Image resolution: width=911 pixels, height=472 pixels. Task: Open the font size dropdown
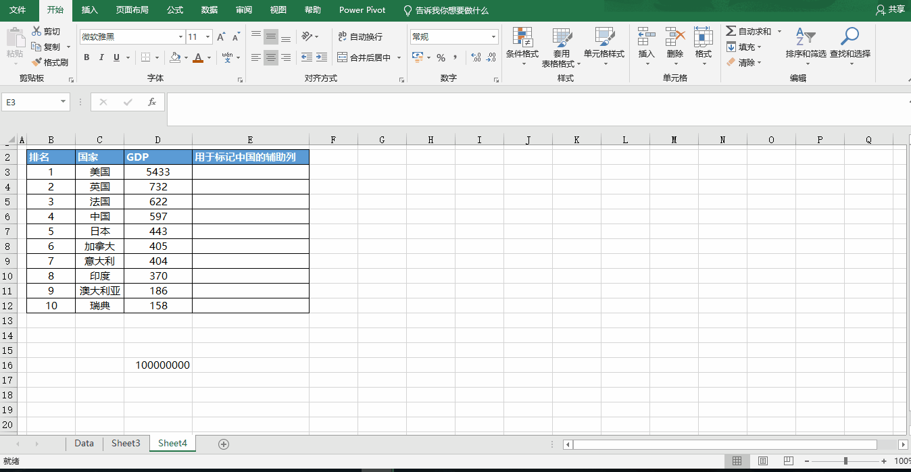207,36
